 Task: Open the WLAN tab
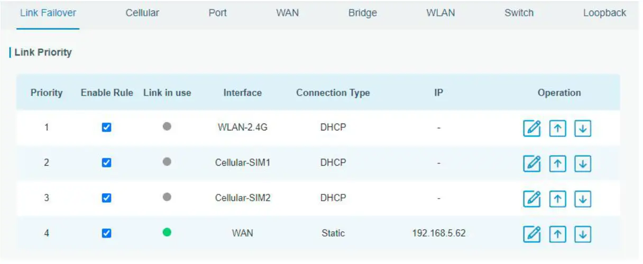440,13
